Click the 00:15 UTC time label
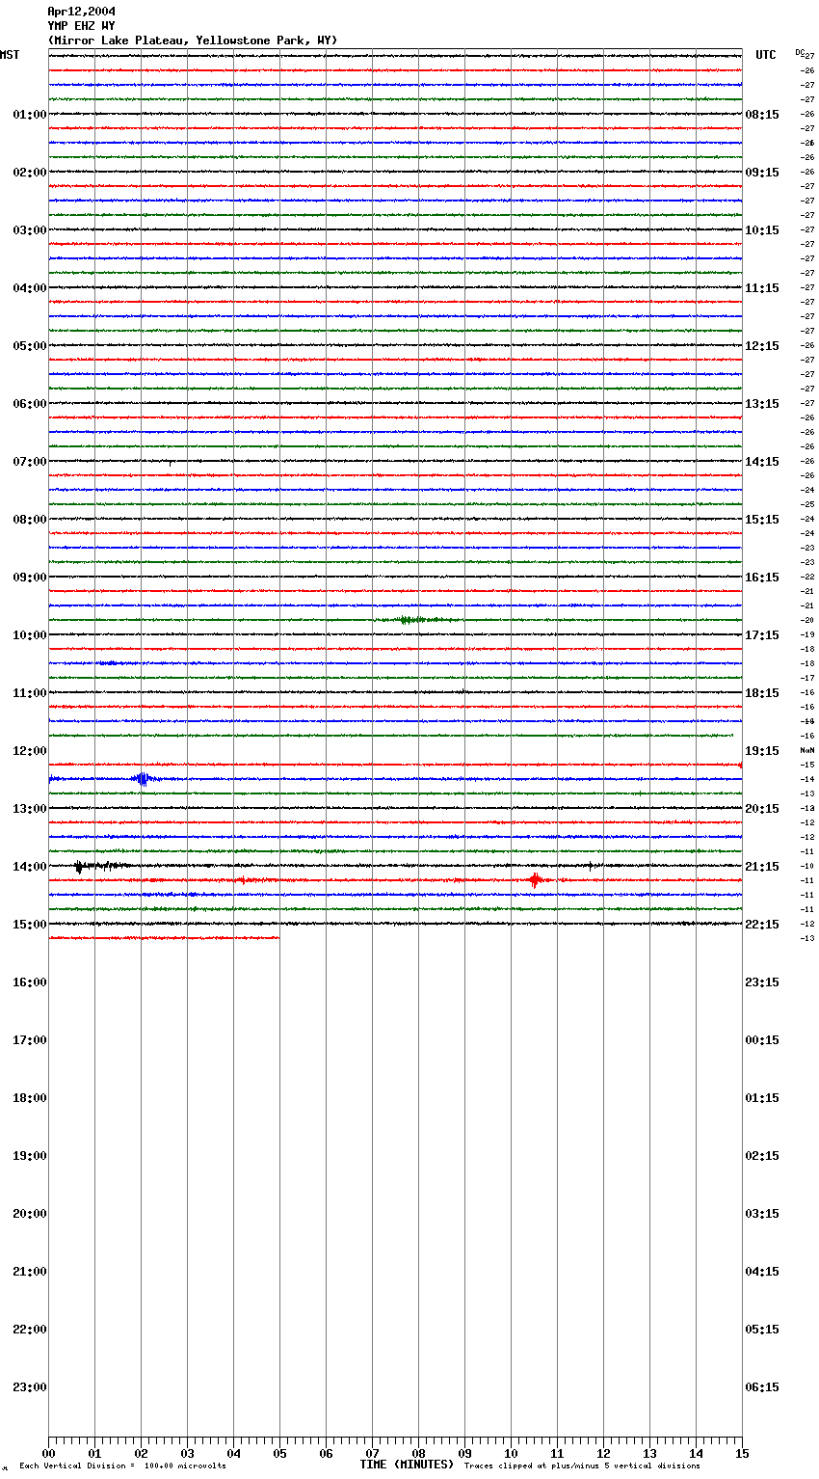Image resolution: width=819 pixels, height=1479 pixels. pyautogui.click(x=762, y=1039)
